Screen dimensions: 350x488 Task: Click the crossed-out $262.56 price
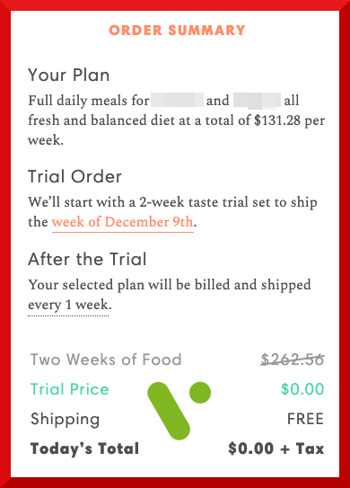click(293, 359)
